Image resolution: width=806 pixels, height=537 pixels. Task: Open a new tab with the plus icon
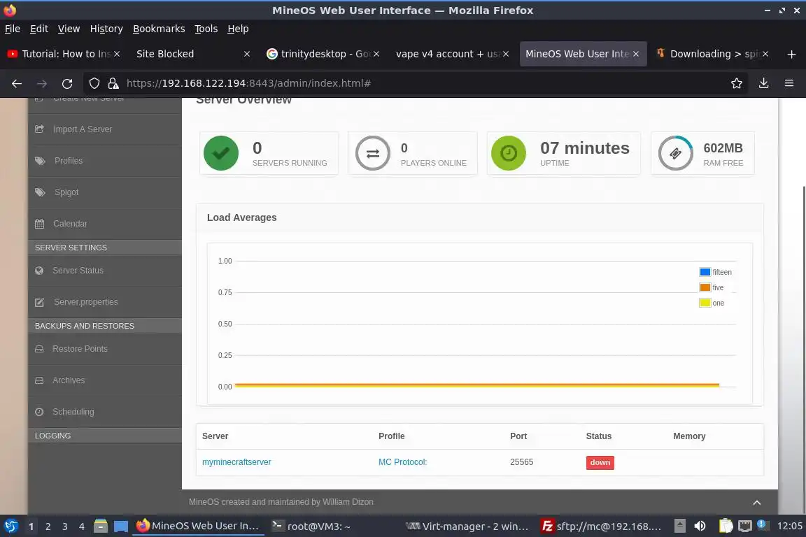[791, 54]
